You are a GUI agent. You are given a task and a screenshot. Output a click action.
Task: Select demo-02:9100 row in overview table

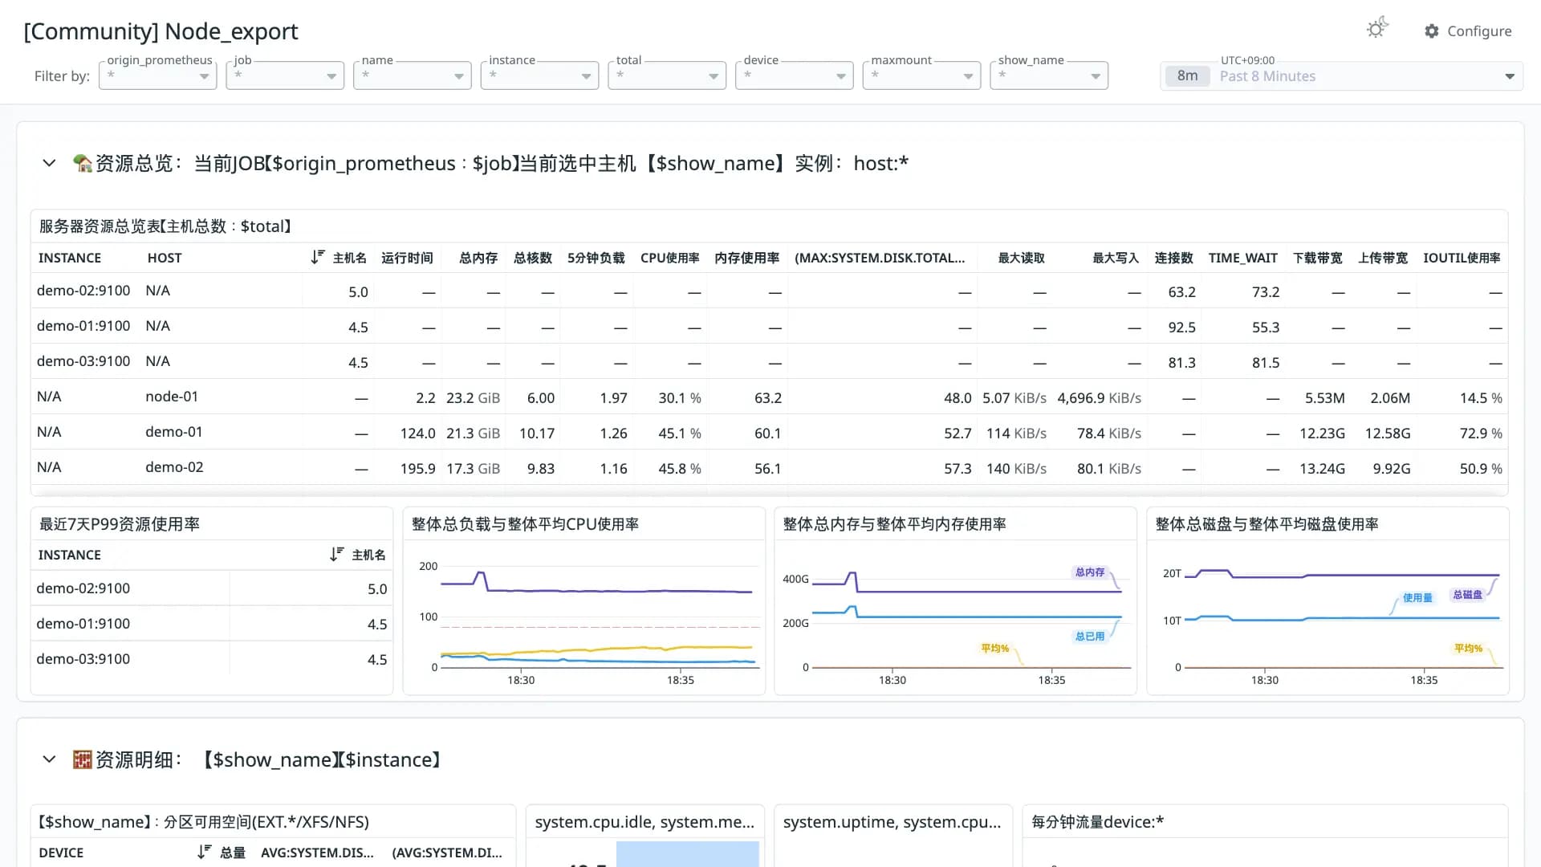[x=769, y=291]
